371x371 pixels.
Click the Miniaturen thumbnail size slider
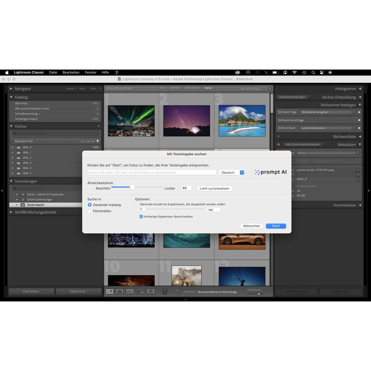259,294
